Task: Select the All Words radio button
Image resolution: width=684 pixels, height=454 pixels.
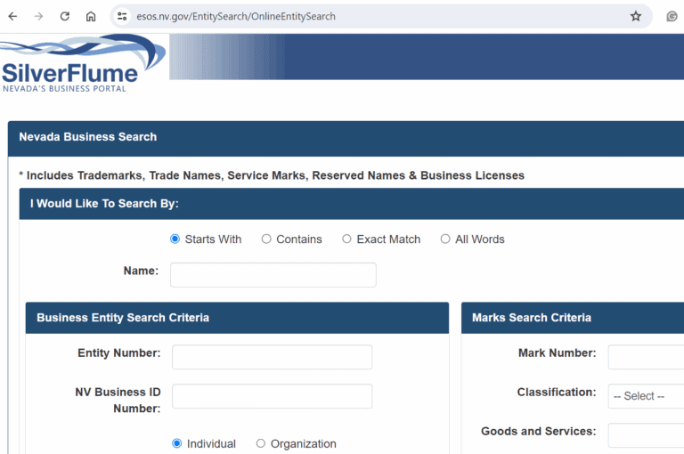Action: tap(445, 239)
